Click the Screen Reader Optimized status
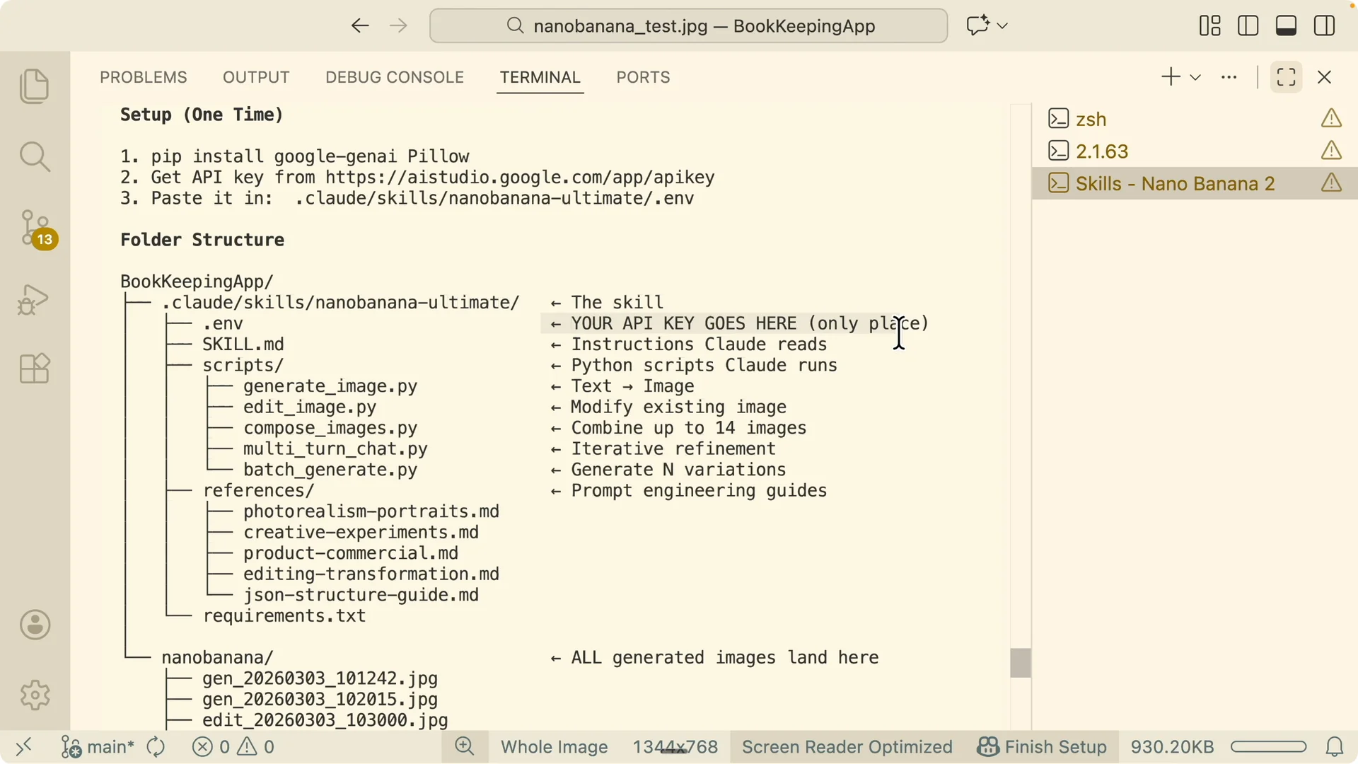This screenshot has height=764, width=1358. (x=847, y=747)
